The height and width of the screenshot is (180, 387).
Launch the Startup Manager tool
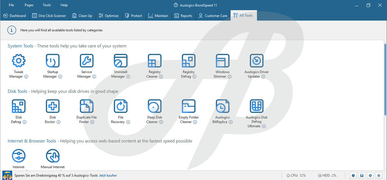coord(53,61)
